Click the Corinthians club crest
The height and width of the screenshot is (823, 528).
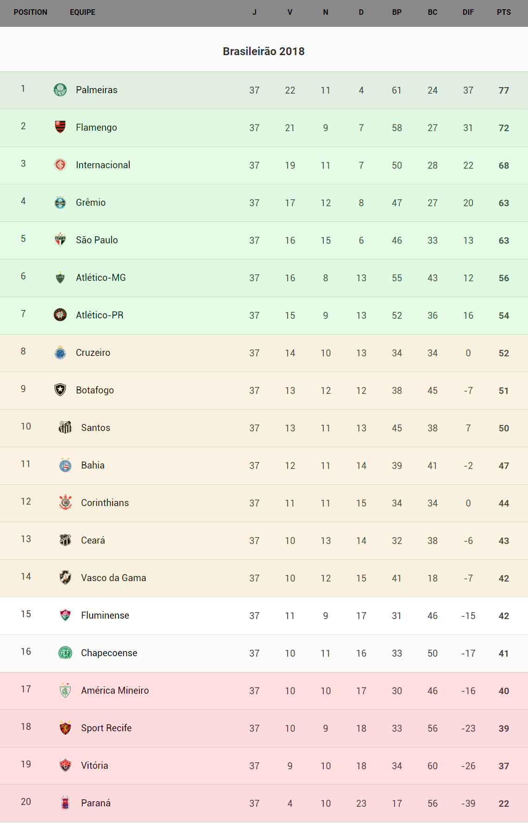[x=65, y=502]
